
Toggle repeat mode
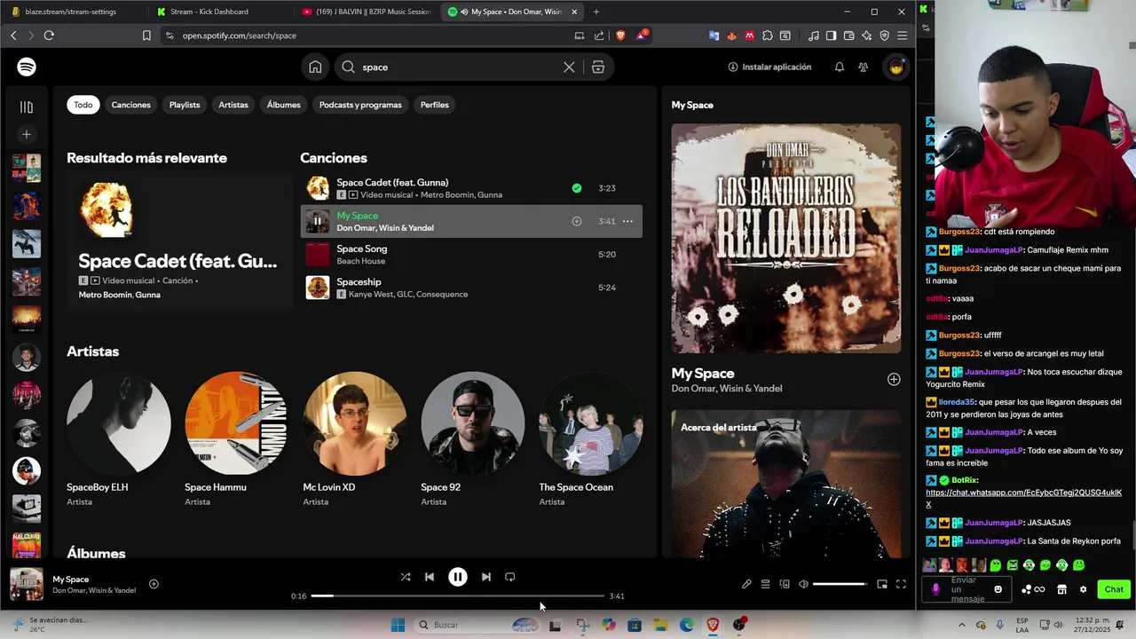pyautogui.click(x=510, y=577)
